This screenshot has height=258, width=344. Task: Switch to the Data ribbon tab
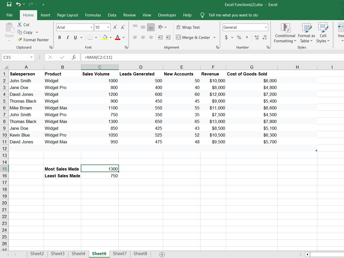112,15
